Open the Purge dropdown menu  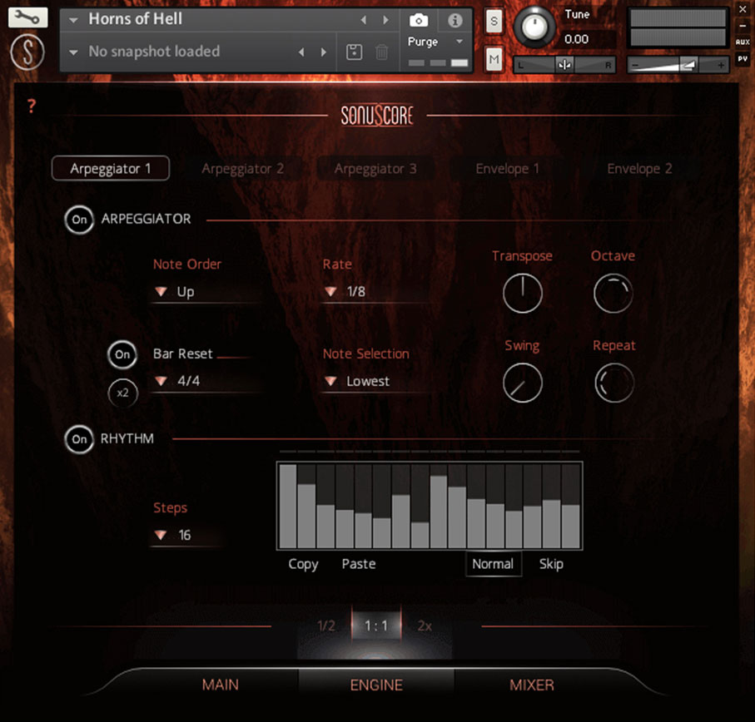pyautogui.click(x=435, y=42)
